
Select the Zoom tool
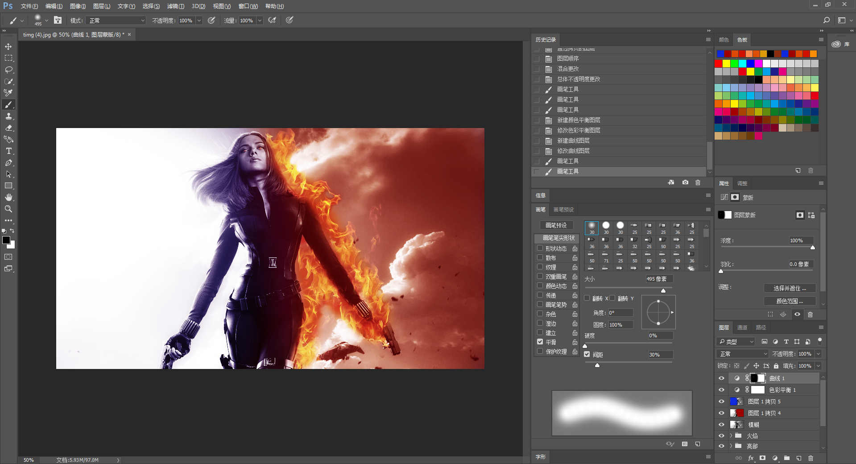point(8,209)
